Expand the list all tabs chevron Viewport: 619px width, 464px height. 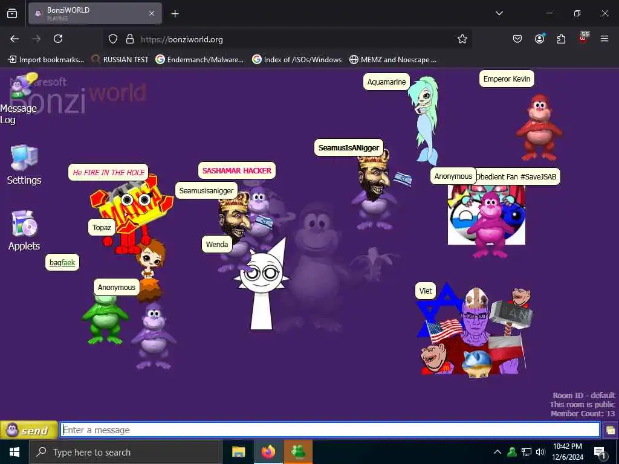tap(499, 13)
